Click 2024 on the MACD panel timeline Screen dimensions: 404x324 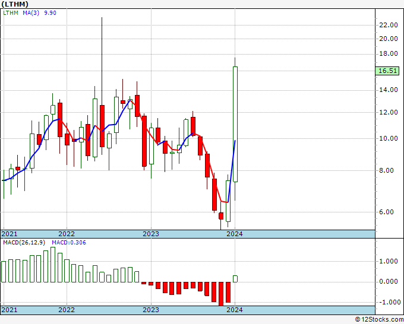[235, 310]
